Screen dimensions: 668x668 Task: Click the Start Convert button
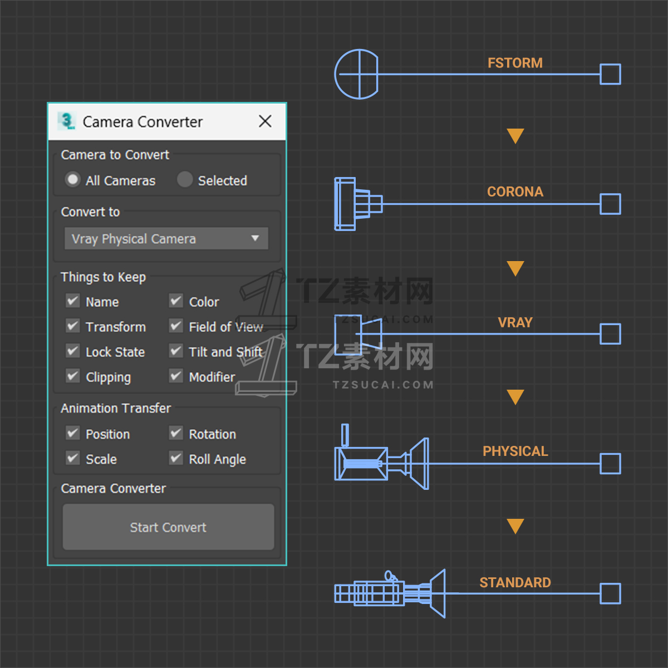tap(168, 527)
